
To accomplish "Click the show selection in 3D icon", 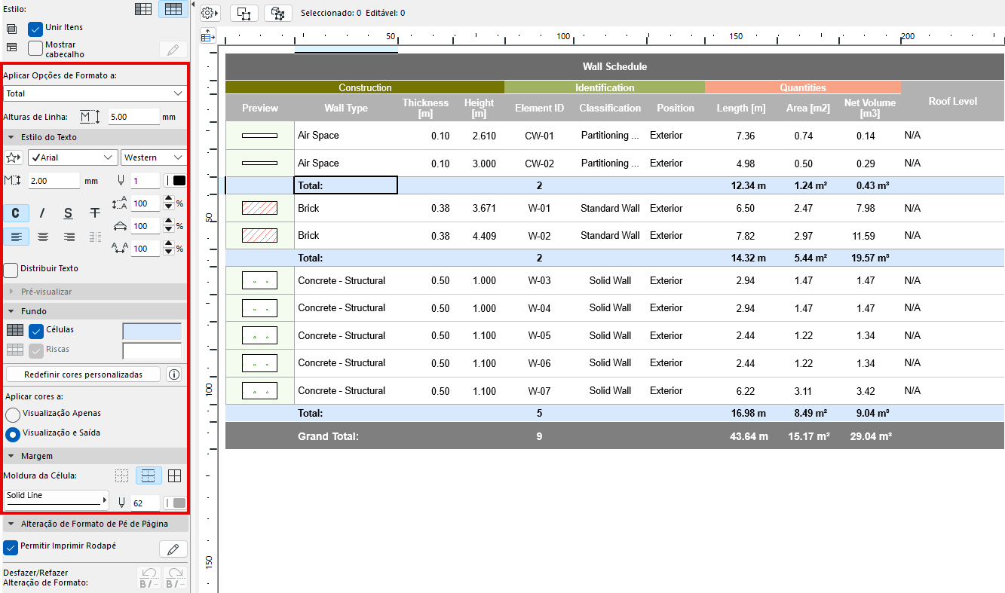I will point(277,13).
